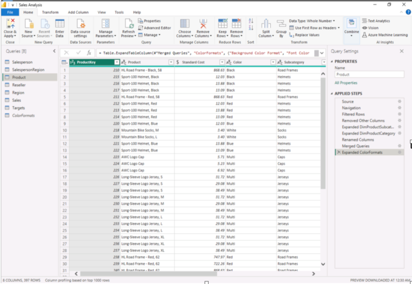Select the Targets query
Screen dimensions: 412x284
pos(29,108)
